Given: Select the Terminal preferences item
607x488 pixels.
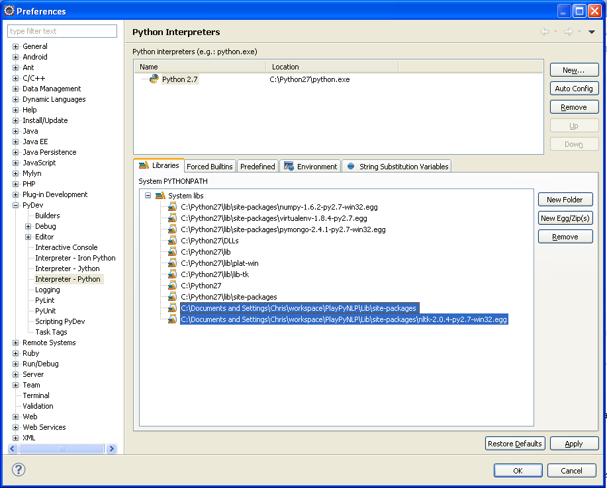Looking at the screenshot, I should [36, 395].
